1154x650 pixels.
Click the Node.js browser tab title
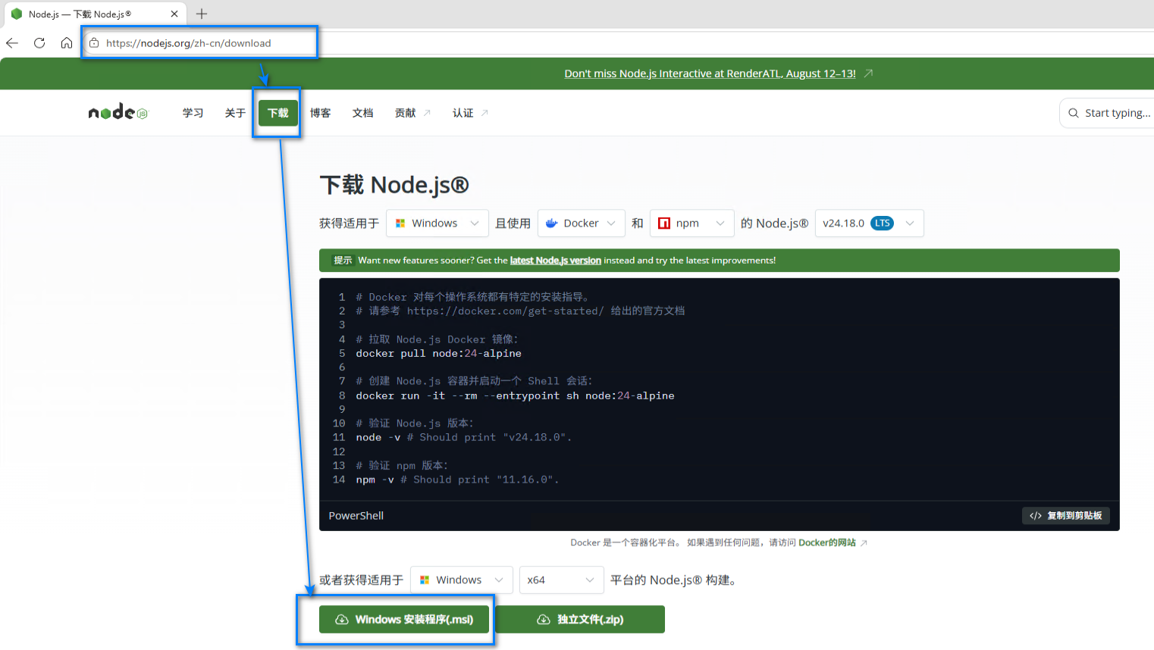point(80,14)
